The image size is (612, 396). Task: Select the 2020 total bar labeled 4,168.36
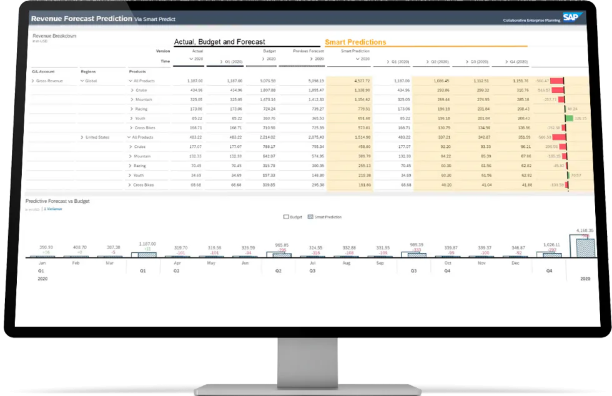[583, 246]
